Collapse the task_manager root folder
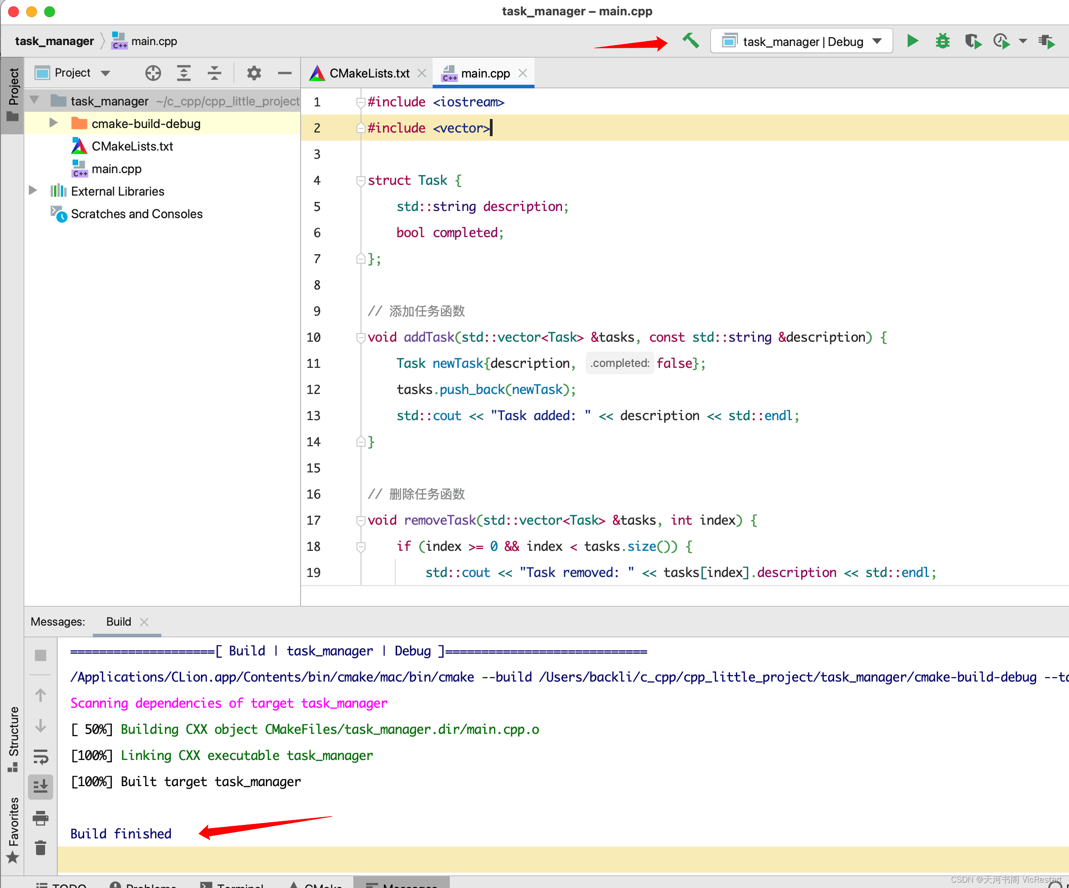The image size is (1069, 888). coord(34,101)
